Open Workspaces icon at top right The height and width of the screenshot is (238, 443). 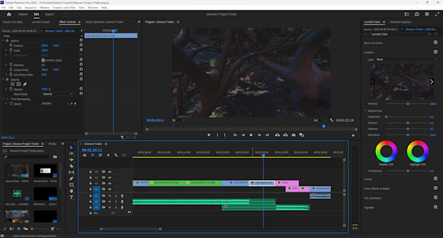coord(407,14)
